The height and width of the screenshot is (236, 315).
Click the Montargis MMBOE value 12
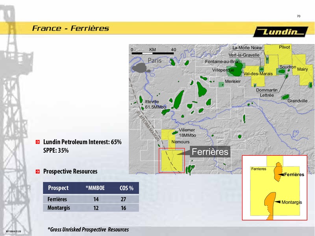point(96,208)
